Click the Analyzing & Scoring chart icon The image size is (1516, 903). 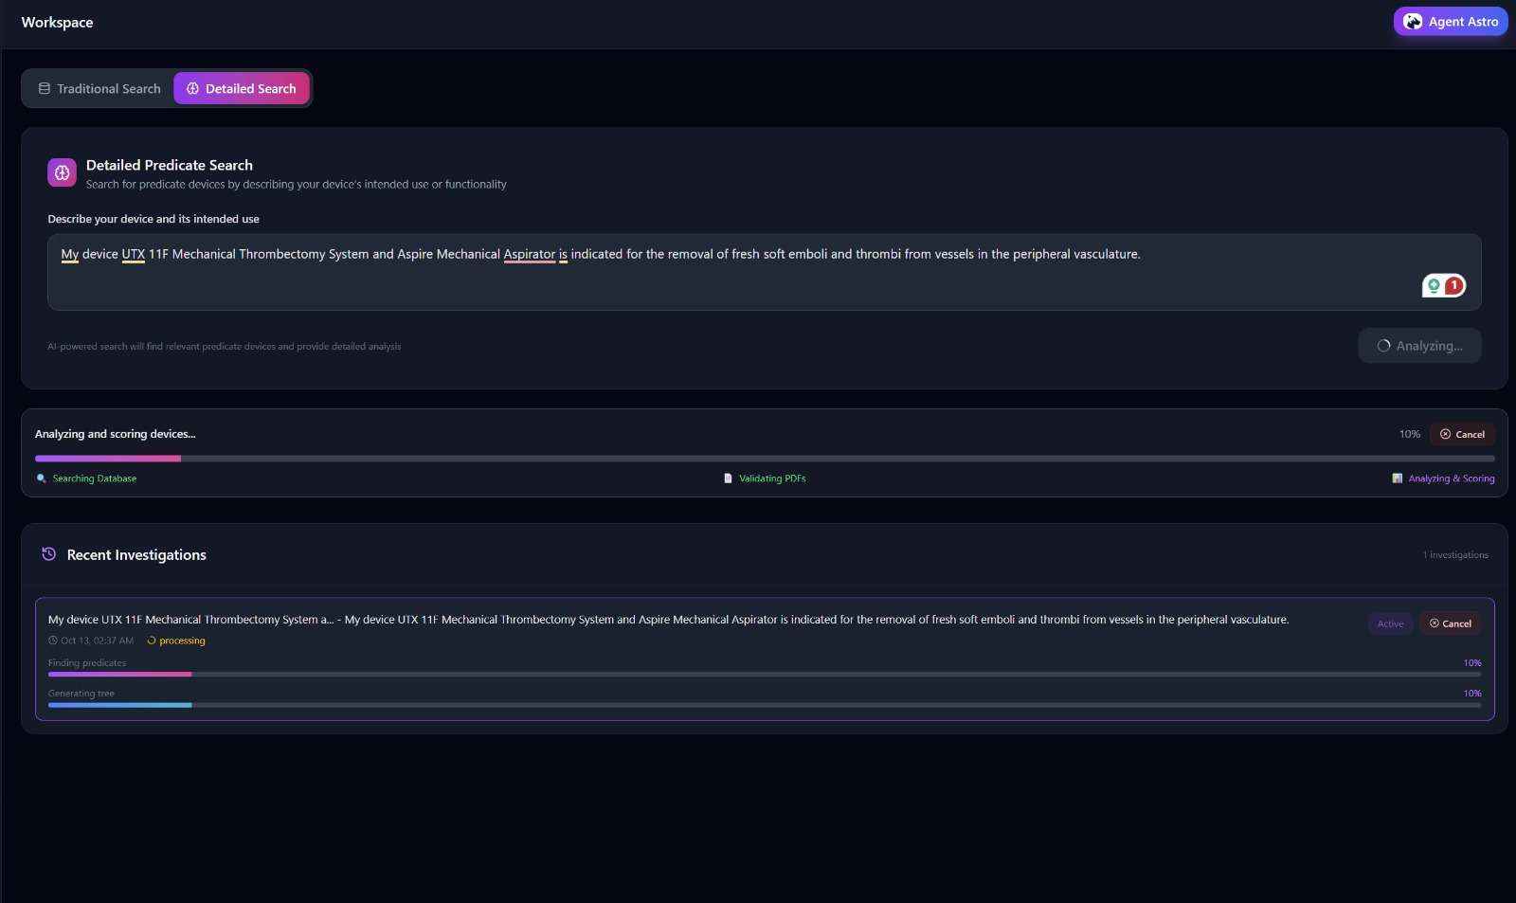coord(1397,479)
